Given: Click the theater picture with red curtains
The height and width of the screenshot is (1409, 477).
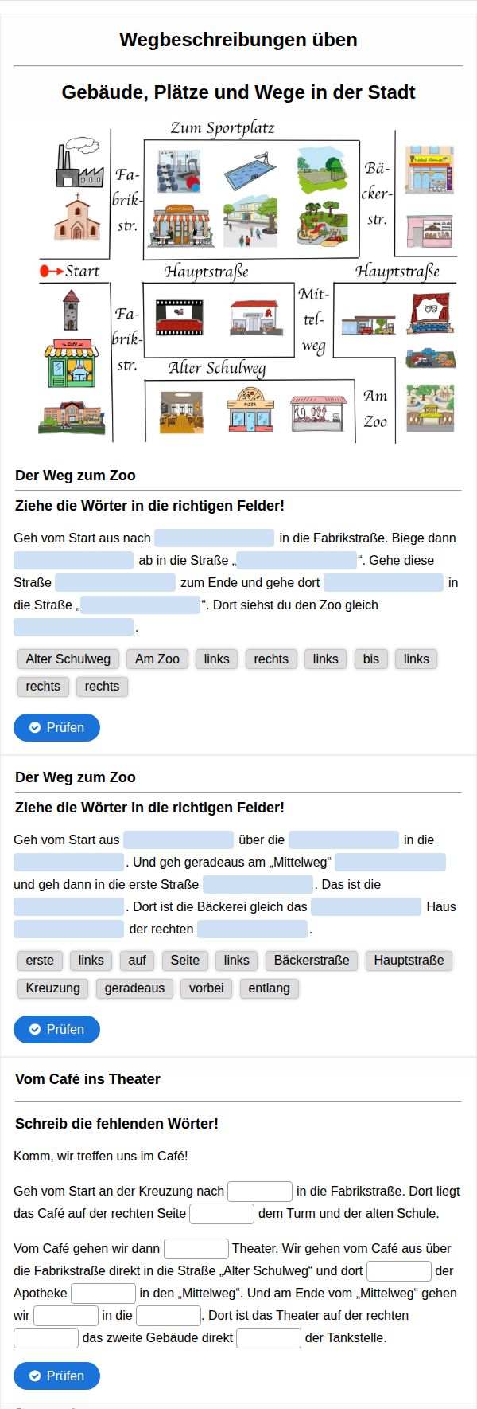Looking at the screenshot, I should pos(431,313).
